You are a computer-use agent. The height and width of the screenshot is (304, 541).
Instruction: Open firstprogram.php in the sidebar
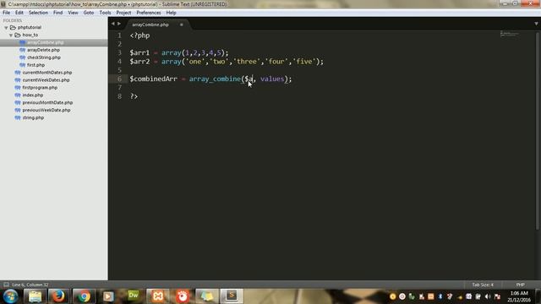tap(40, 88)
